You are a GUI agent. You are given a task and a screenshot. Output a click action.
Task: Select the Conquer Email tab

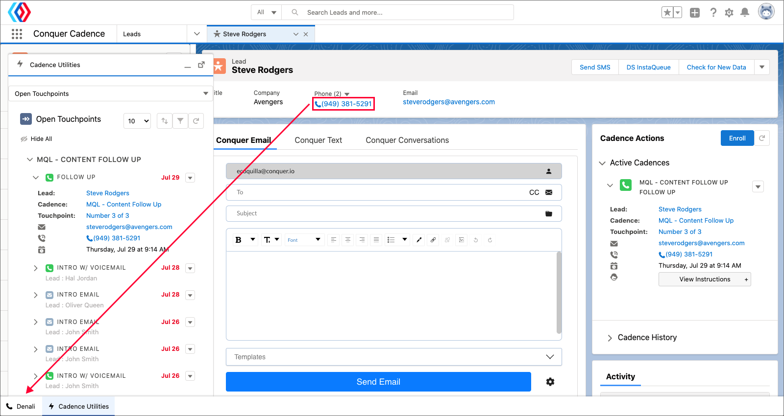(244, 140)
